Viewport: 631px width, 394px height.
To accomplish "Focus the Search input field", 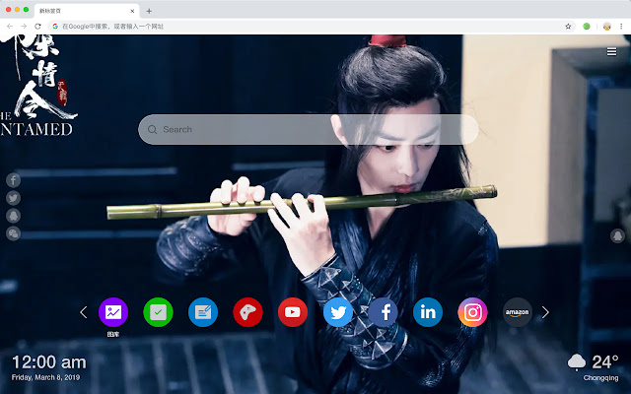I will point(309,129).
